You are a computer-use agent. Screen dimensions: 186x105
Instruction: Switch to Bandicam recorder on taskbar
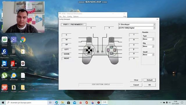click(99, 102)
